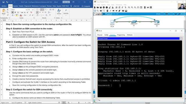Toggle bold (N) formatting
Viewport: 186px width, 104px height.
12,12
